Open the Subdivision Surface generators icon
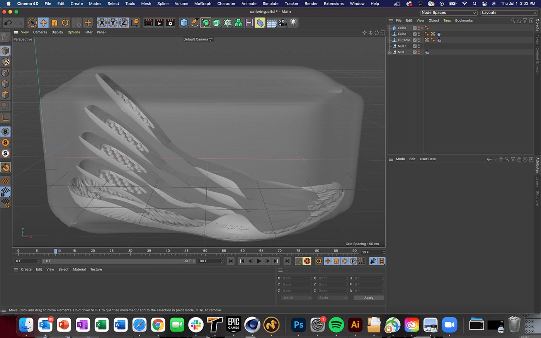The height and width of the screenshot is (338, 541). tap(206, 23)
